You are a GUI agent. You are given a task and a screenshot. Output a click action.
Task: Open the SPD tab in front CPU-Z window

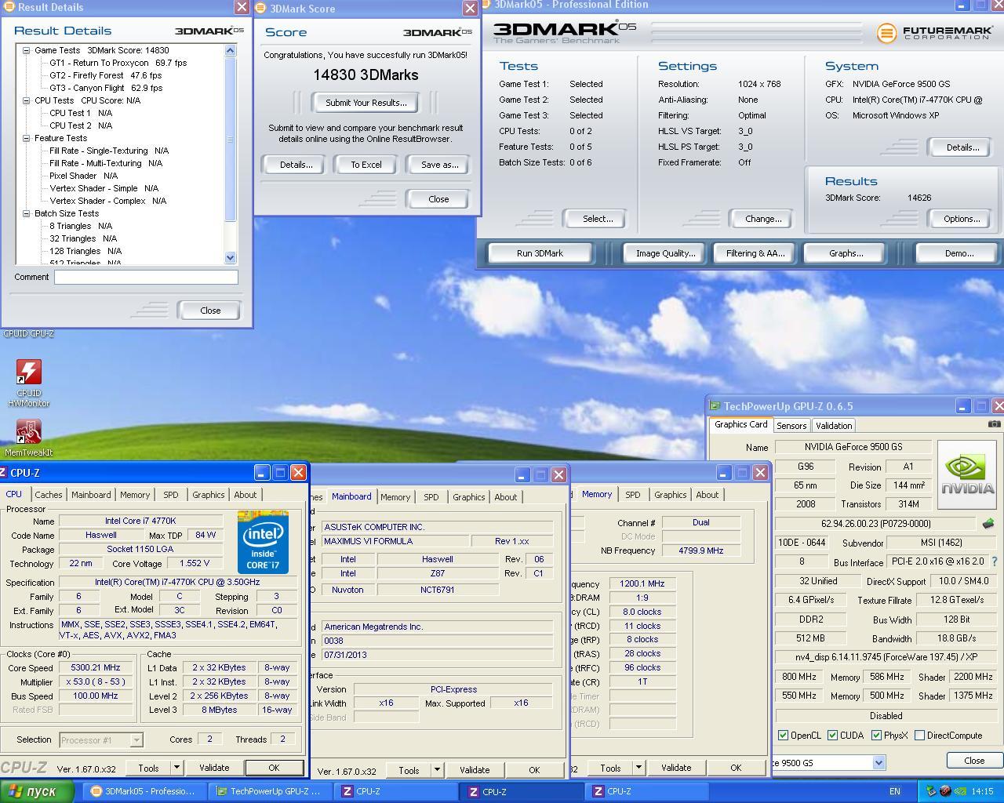(x=170, y=495)
